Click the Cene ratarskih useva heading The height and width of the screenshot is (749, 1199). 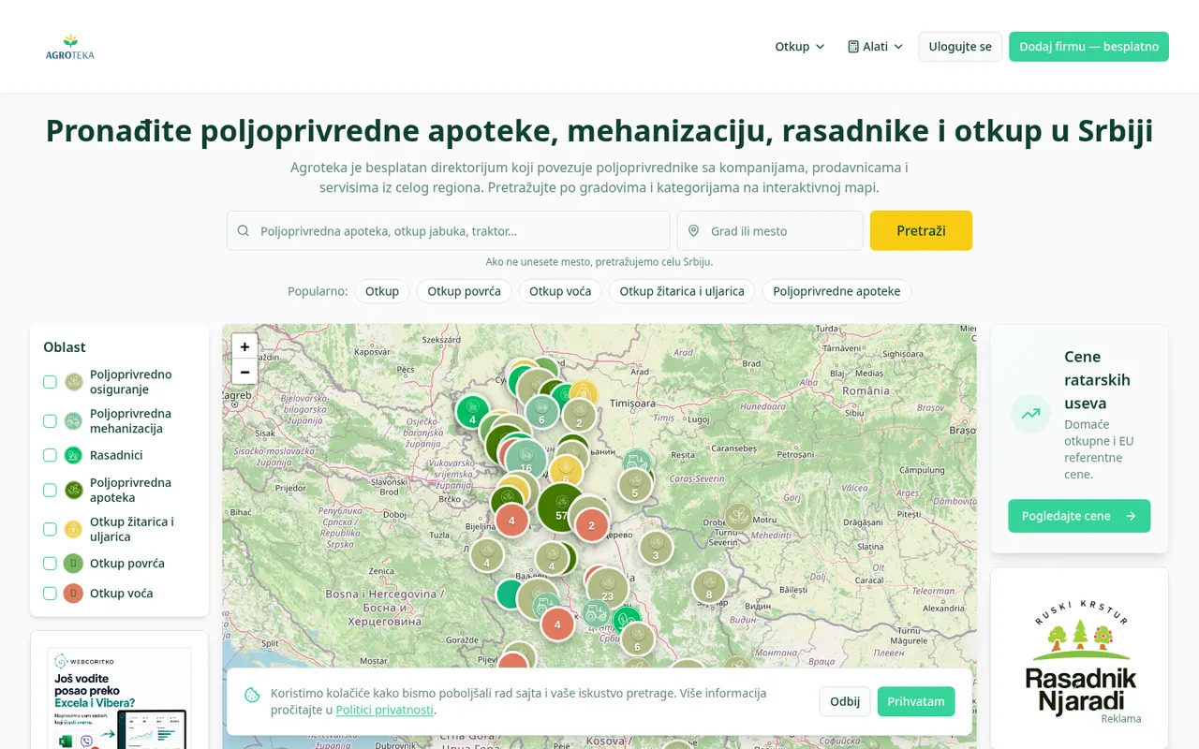(x=1098, y=380)
